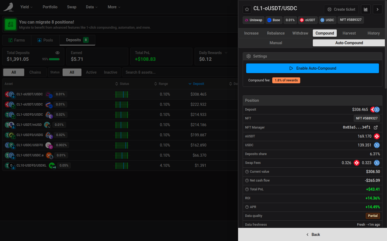Click Uniswap tag
This screenshot has width=387, height=241.
click(x=253, y=20)
